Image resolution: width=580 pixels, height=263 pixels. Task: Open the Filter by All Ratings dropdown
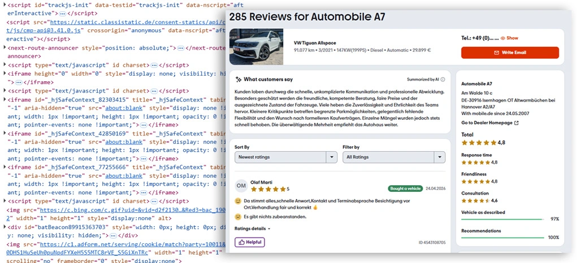(x=393, y=157)
